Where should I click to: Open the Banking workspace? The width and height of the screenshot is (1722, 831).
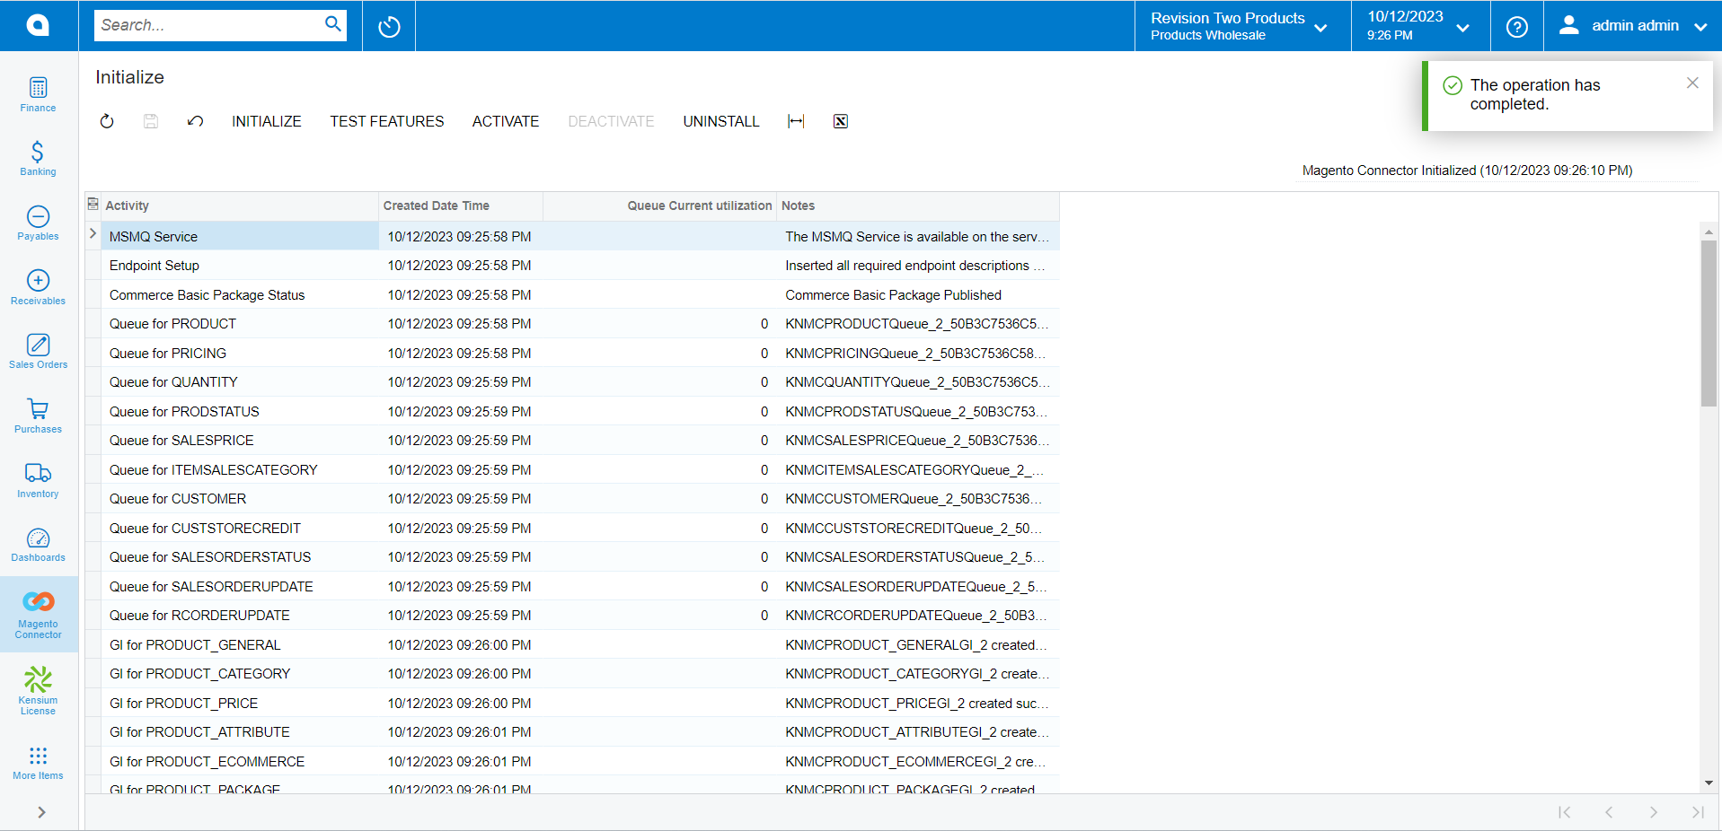(x=37, y=158)
